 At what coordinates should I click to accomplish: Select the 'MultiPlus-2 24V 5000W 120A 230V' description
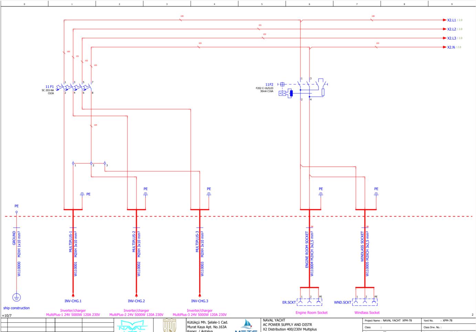(136, 314)
